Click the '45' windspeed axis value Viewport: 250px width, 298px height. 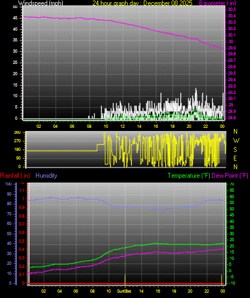pyautogui.click(x=15, y=18)
